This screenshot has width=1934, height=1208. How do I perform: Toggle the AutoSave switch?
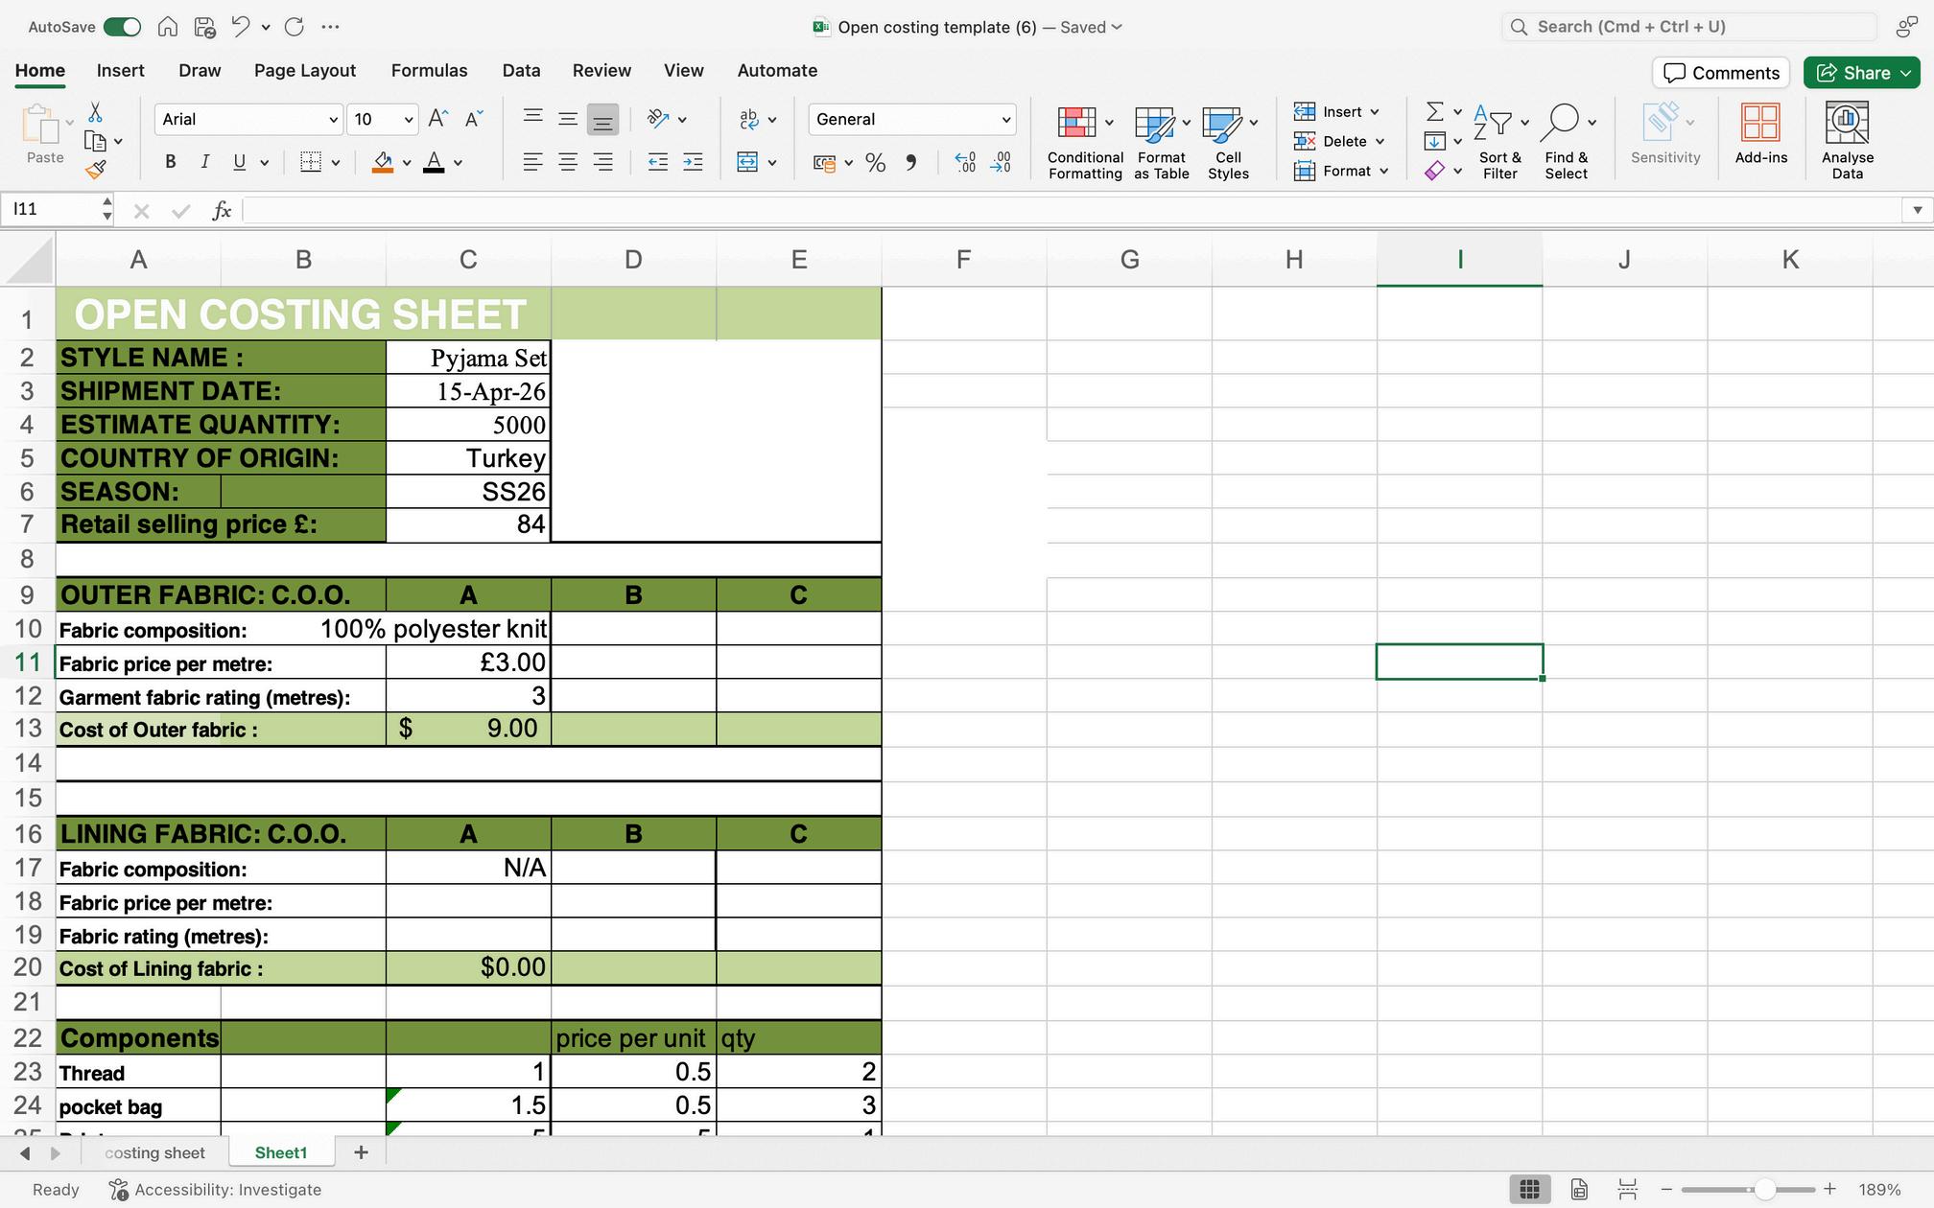(x=122, y=27)
